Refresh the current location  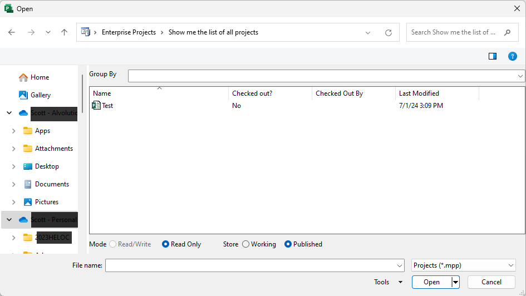point(389,32)
